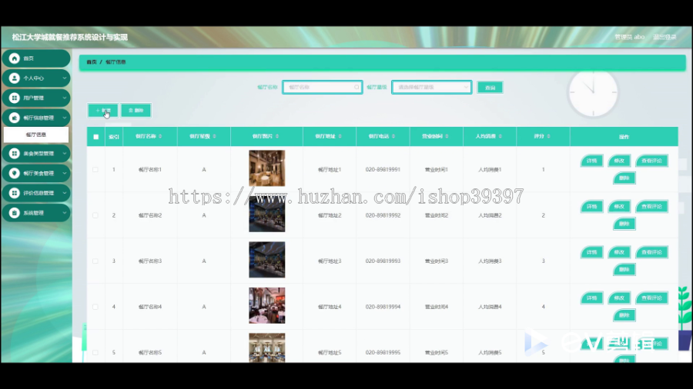Expand 用户管理 menu chevron

click(x=65, y=98)
